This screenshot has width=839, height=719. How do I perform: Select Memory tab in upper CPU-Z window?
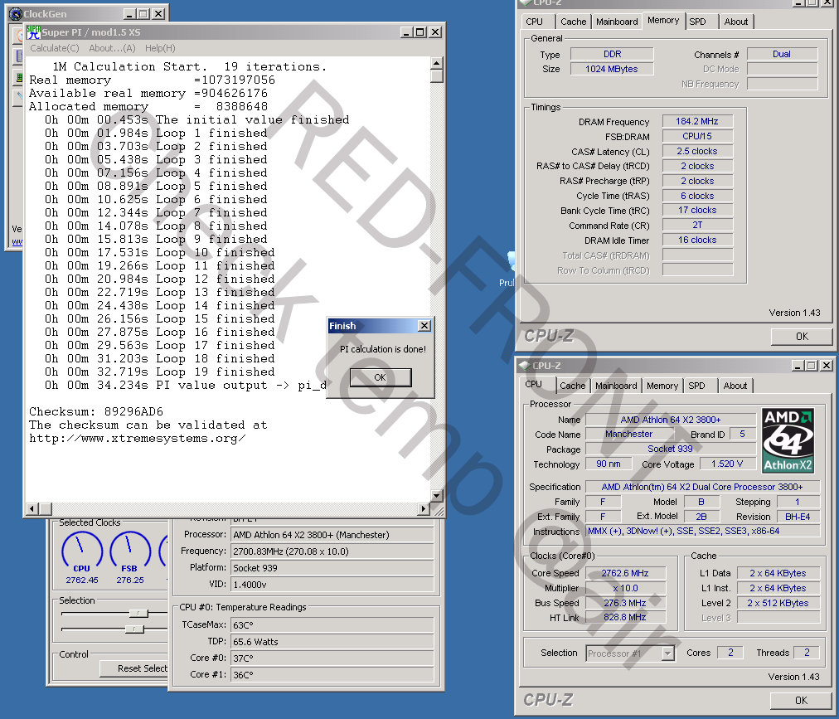coord(663,21)
